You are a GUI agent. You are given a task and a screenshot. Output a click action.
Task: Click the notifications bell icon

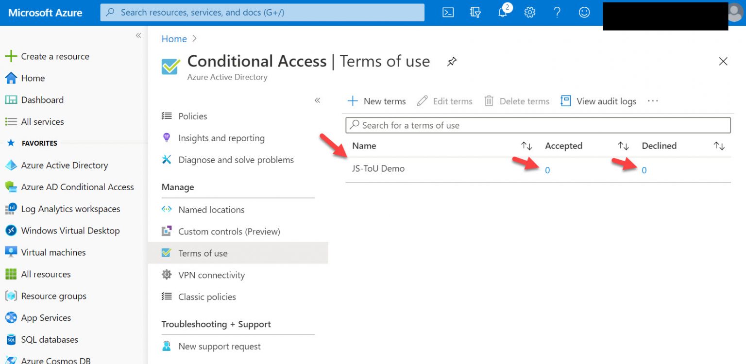(502, 13)
